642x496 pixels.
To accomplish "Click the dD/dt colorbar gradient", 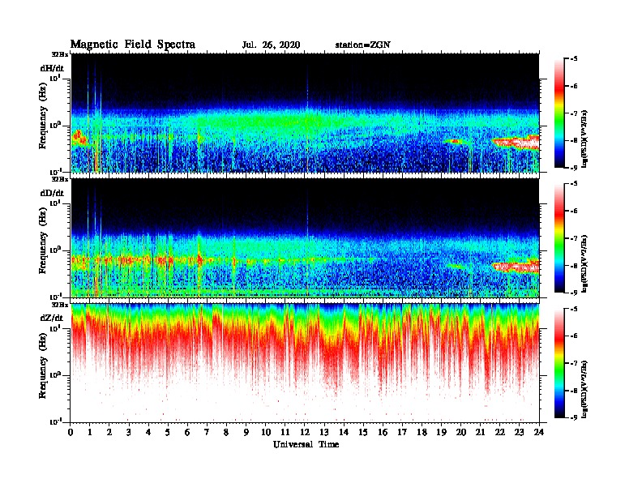I will pos(559,237).
